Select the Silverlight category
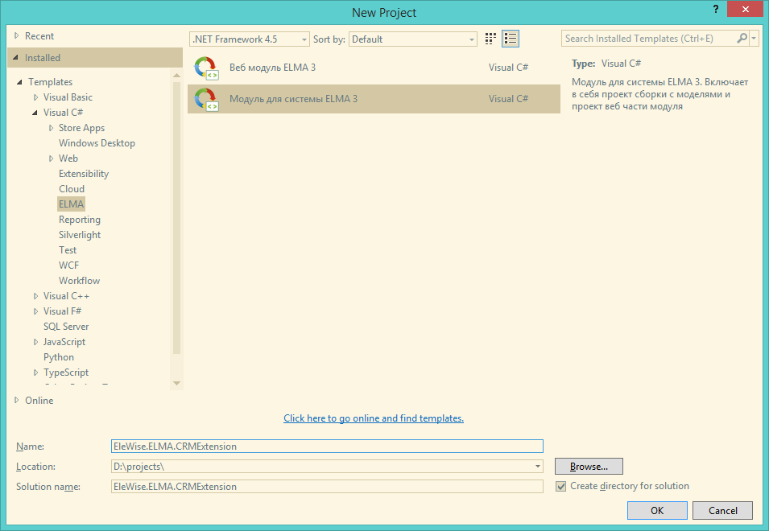Image resolution: width=769 pixels, height=531 pixels. point(80,235)
